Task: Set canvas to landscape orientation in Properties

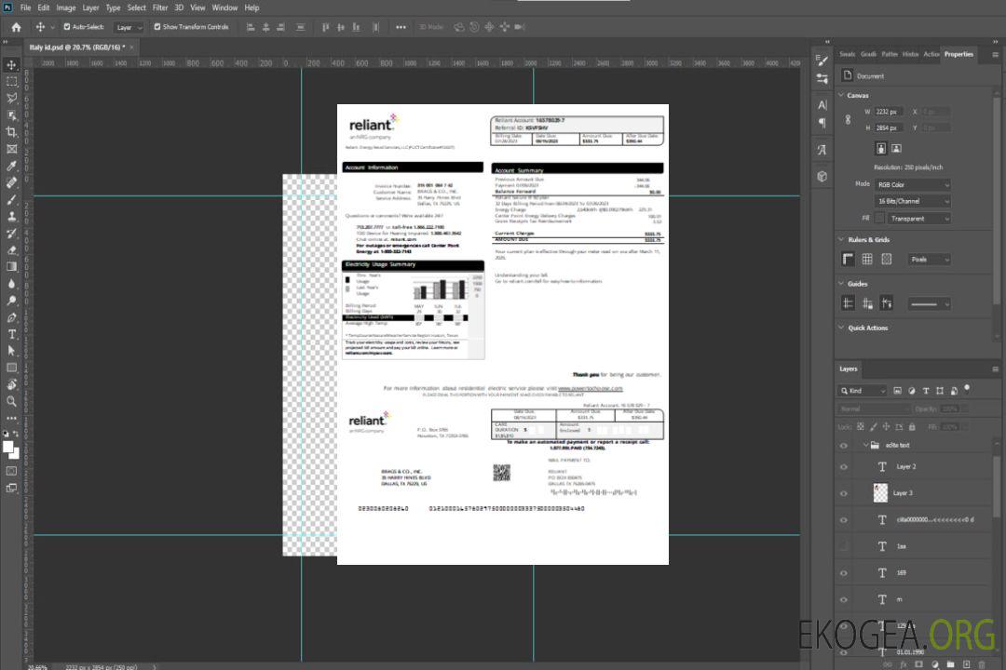Action: point(896,148)
